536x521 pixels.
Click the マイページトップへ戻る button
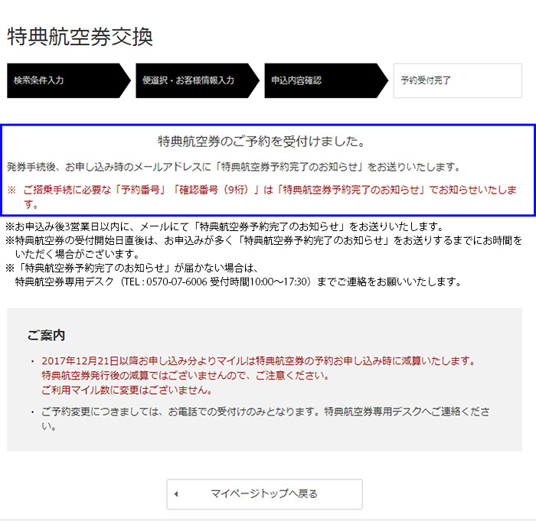(x=264, y=494)
